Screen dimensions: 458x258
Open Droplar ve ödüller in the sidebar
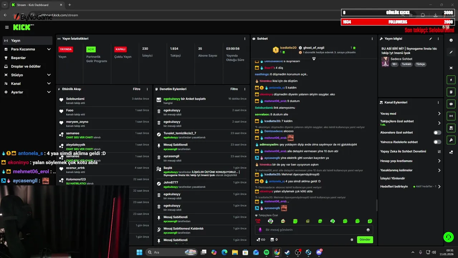[28, 66]
